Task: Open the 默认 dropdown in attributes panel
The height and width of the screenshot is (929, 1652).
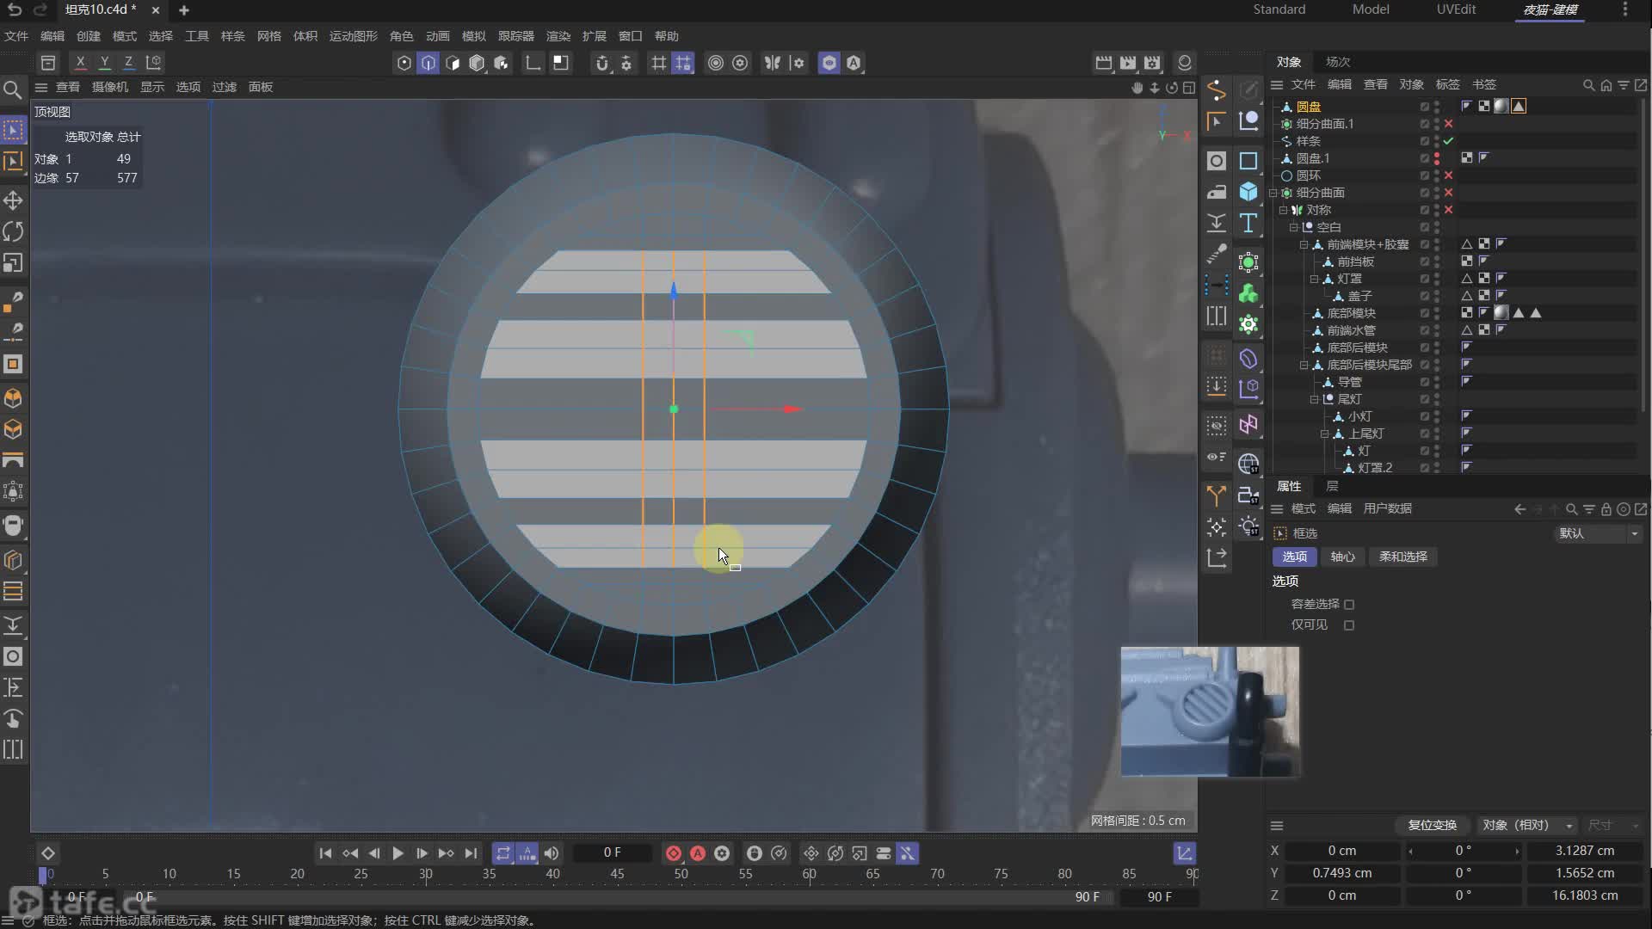Action: pyautogui.click(x=1599, y=533)
